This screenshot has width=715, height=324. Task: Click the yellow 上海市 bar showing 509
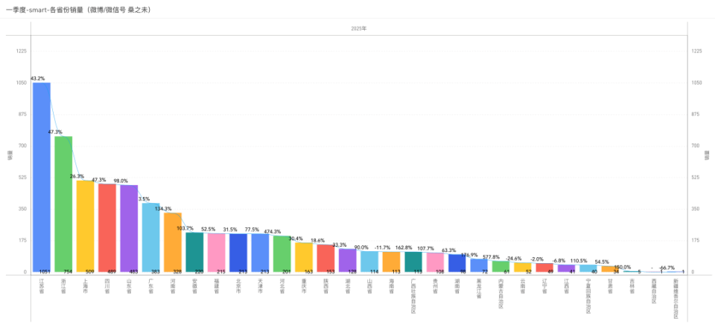pyautogui.click(x=85, y=227)
